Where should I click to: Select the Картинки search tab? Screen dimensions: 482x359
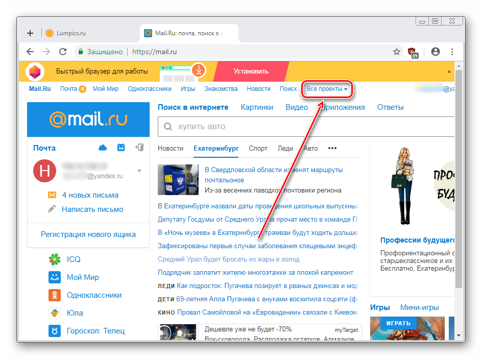coord(257,107)
